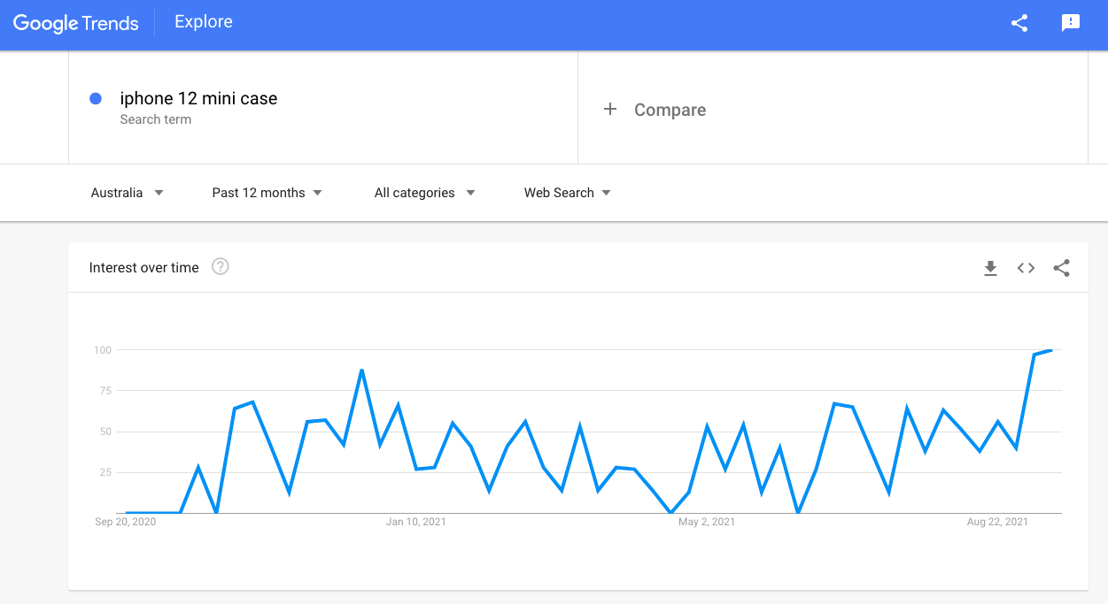
Task: Click the Aug 22, 2021 axis label
Action: point(997,522)
